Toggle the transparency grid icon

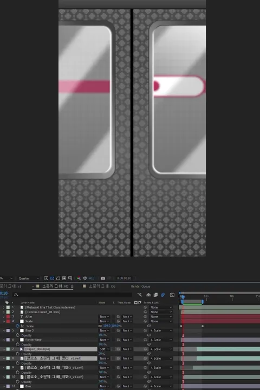coord(52,278)
